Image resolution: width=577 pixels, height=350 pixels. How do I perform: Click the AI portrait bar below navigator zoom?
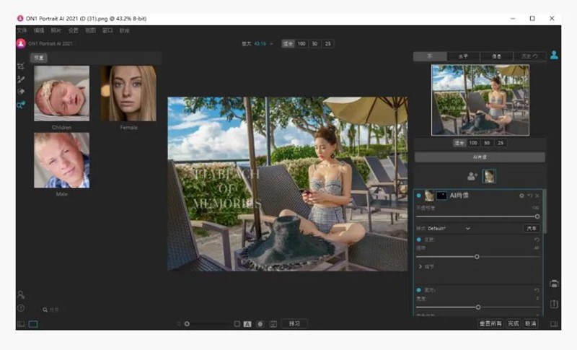point(480,157)
